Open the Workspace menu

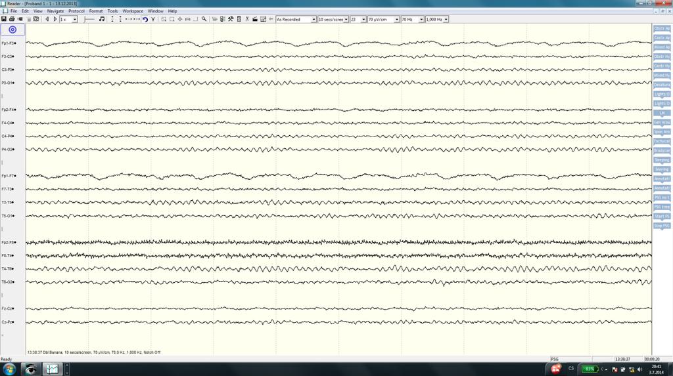point(133,11)
